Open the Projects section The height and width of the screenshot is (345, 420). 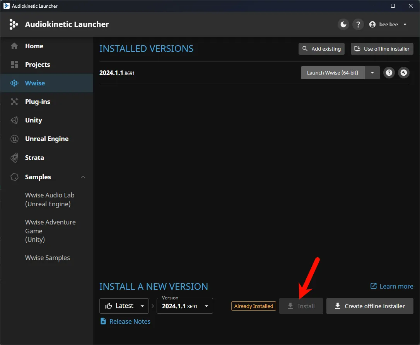click(38, 65)
